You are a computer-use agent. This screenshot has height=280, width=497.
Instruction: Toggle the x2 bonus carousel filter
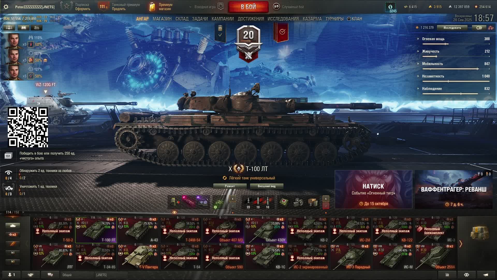(x=13, y=235)
